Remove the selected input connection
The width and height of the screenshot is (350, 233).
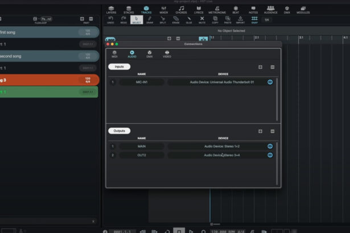273,67
